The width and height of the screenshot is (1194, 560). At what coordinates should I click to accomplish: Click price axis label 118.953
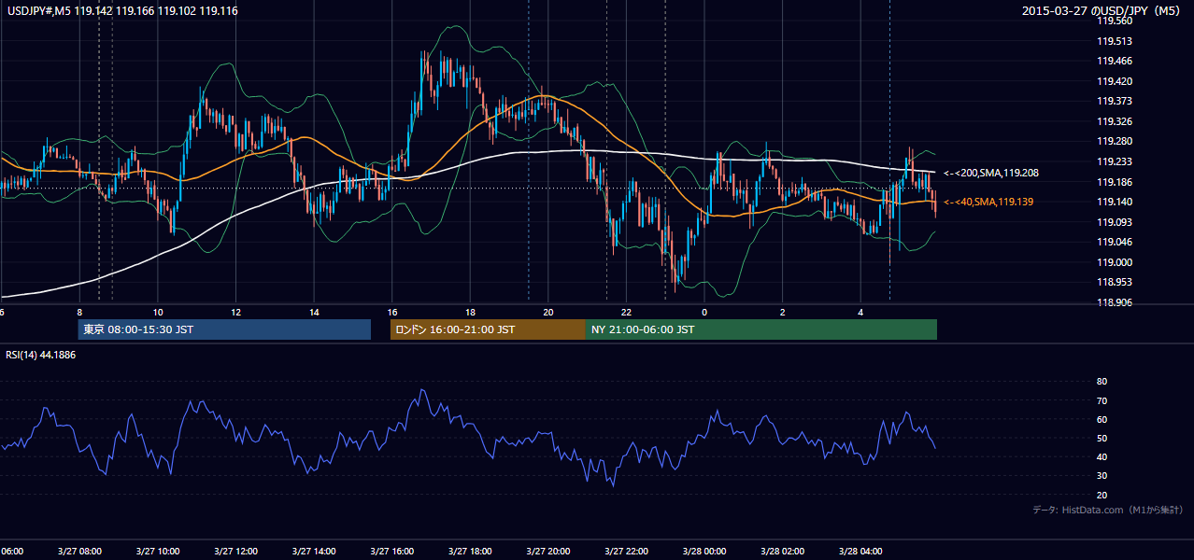(x=1114, y=282)
